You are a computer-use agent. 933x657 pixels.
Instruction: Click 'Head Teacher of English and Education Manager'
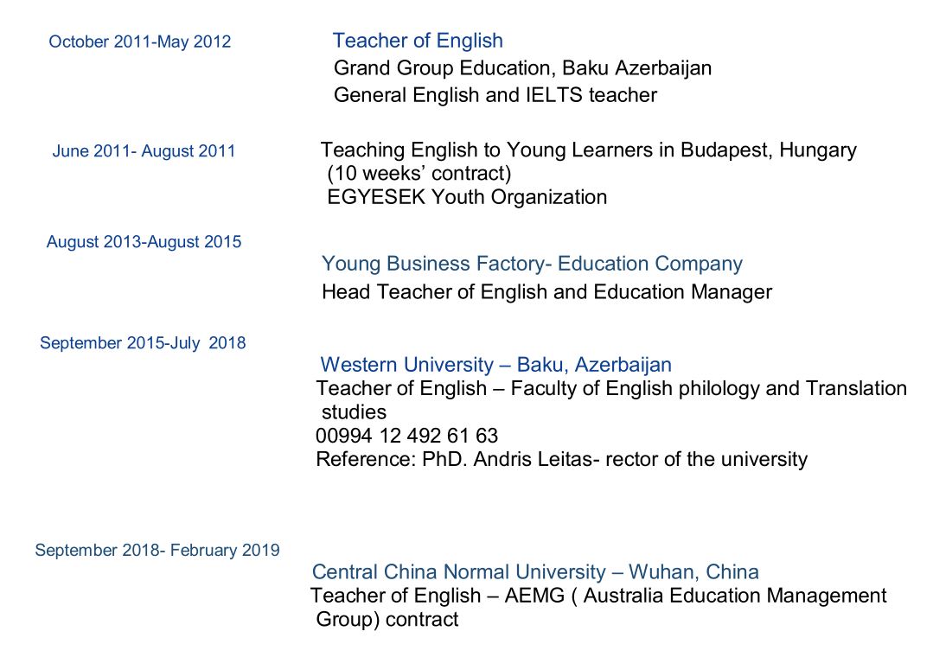(x=546, y=292)
